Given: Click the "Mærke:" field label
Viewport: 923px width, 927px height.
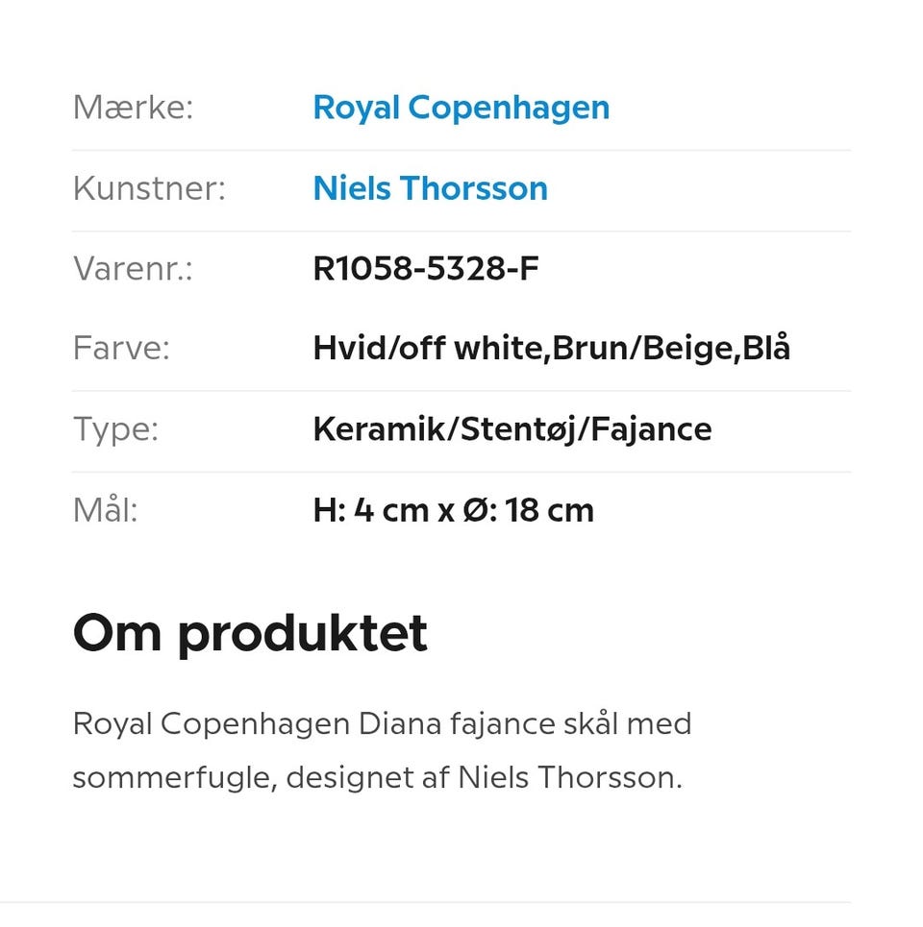Looking at the screenshot, I should pyautogui.click(x=133, y=108).
